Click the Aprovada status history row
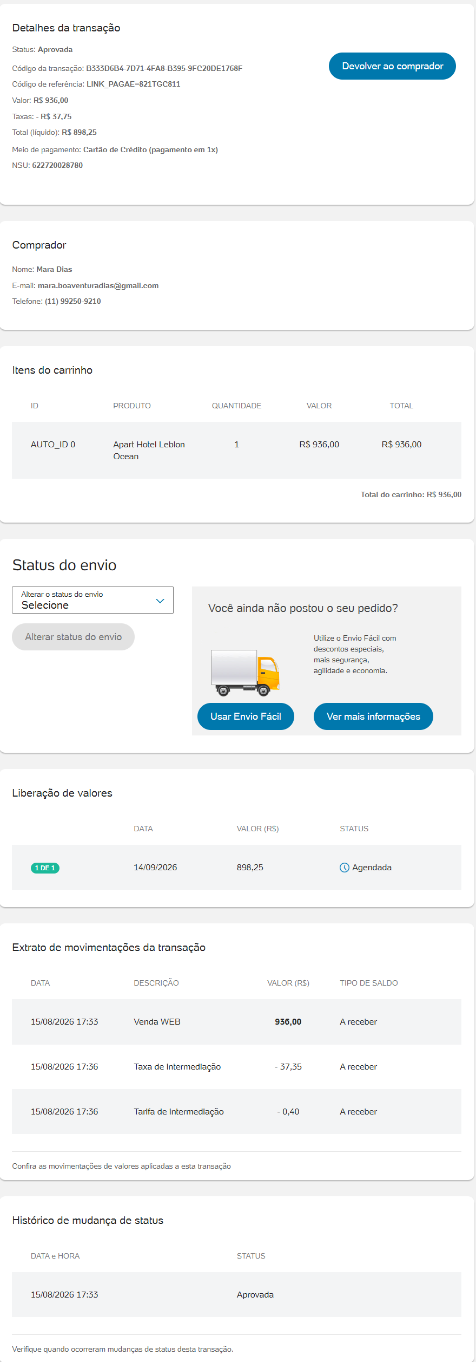476x1362 pixels. point(236,1295)
